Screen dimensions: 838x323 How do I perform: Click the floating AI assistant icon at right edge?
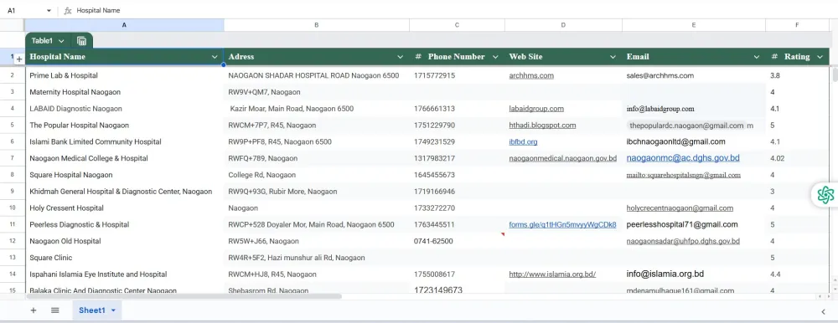coord(825,194)
